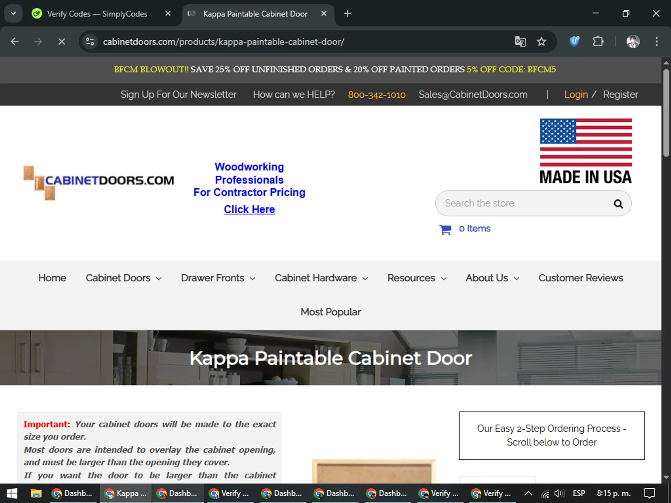The image size is (671, 503).
Task: Open the notification center icon
Action: click(650, 493)
